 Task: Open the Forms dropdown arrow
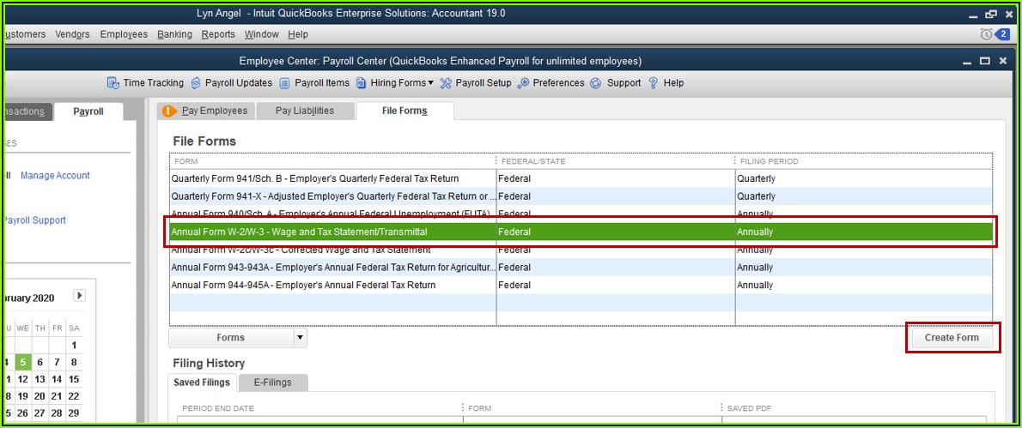[300, 338]
